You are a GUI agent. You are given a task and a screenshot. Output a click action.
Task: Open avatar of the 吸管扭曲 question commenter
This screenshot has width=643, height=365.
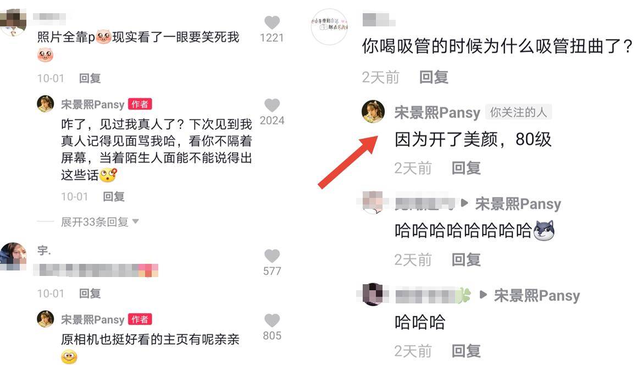point(330,26)
